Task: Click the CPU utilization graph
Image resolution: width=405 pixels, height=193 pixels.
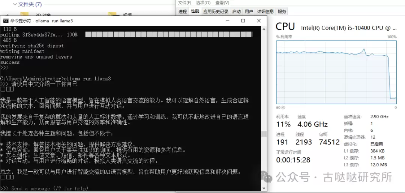Action: click(336, 72)
